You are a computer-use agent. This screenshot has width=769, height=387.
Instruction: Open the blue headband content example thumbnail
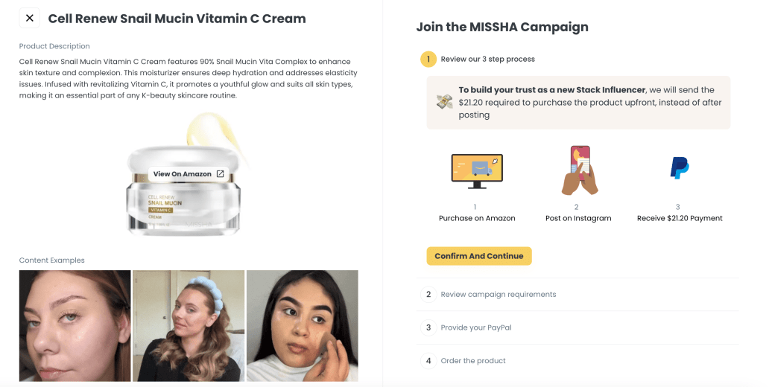coord(189,326)
